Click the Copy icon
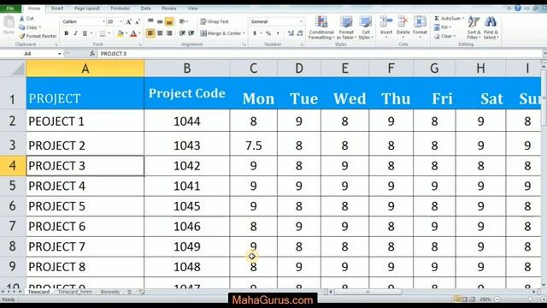 [22, 27]
